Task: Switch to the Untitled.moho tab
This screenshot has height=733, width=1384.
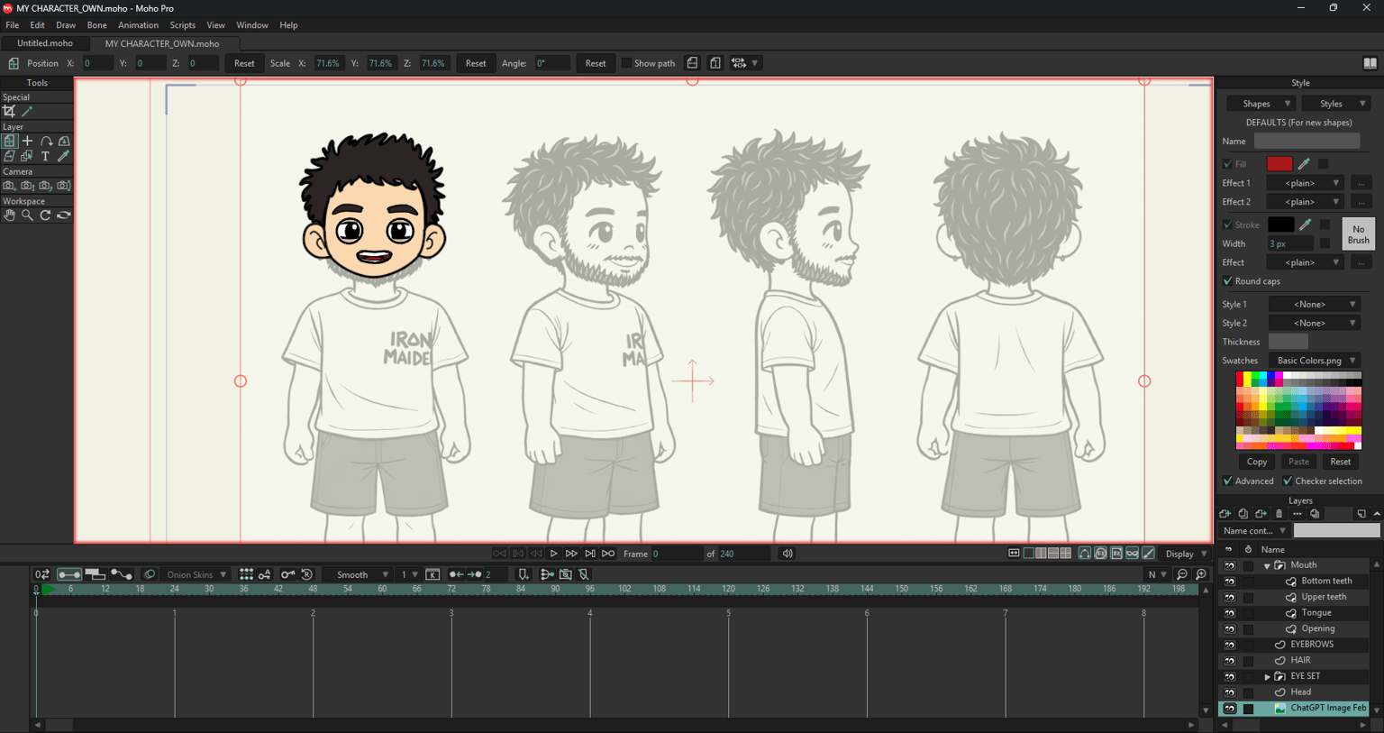Action: point(45,43)
